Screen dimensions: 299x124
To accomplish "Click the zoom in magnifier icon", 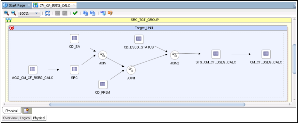I will click(7, 13).
